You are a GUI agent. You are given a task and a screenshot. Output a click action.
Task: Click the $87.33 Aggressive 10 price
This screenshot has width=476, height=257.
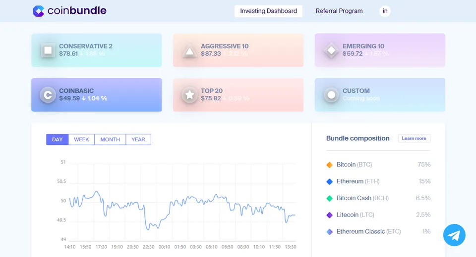211,54
